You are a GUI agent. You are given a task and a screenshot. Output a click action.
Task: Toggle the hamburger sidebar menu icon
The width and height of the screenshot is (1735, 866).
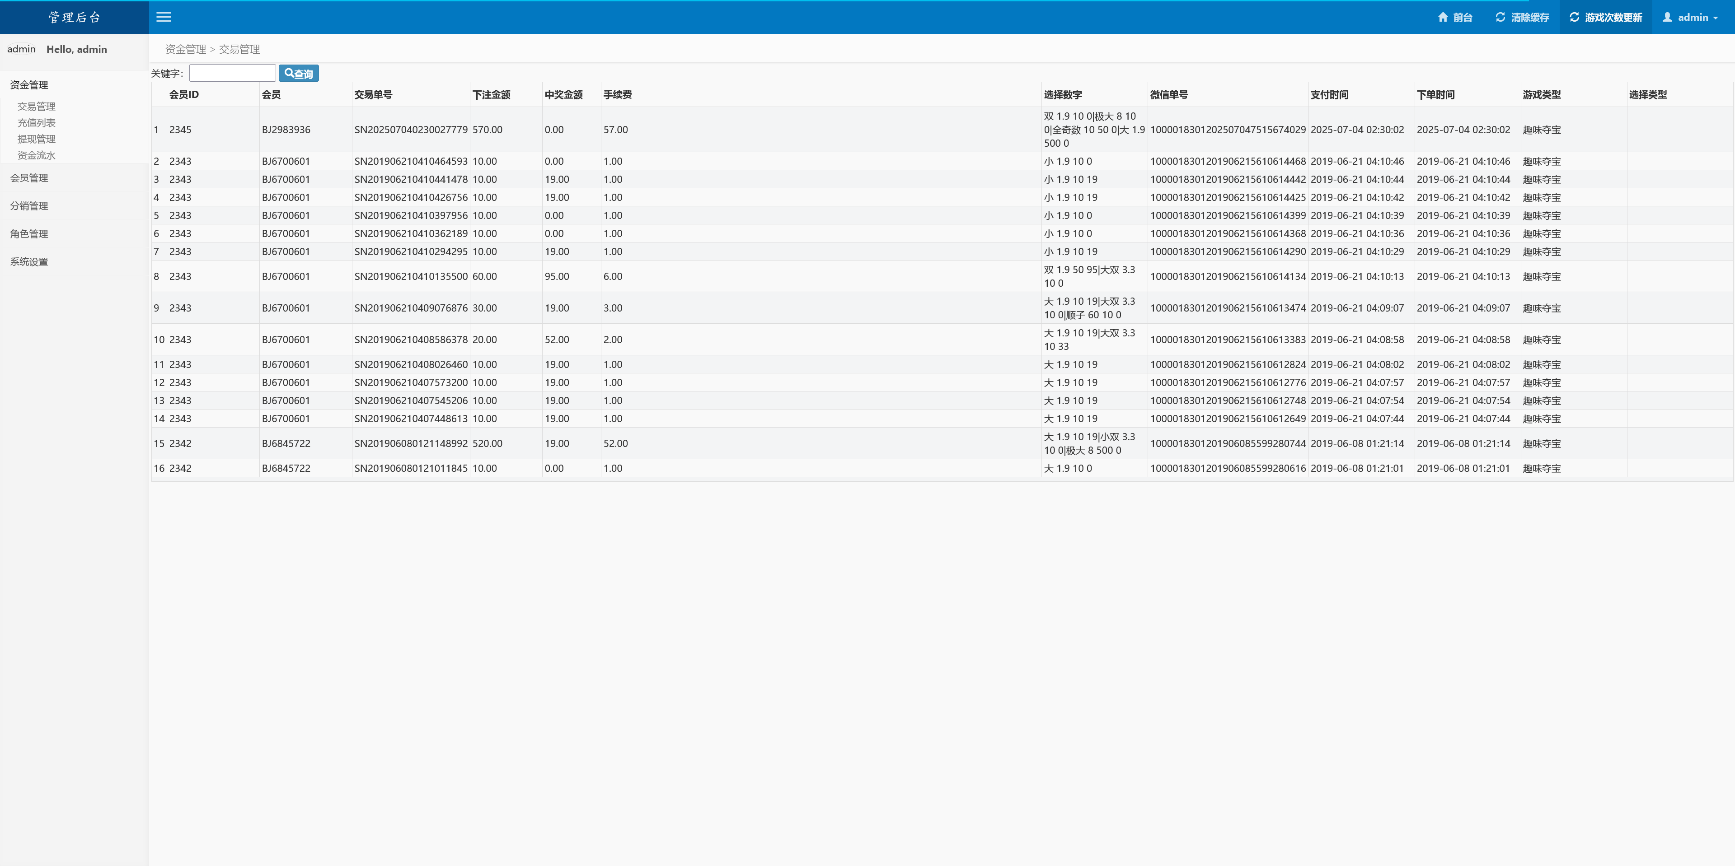(x=164, y=18)
